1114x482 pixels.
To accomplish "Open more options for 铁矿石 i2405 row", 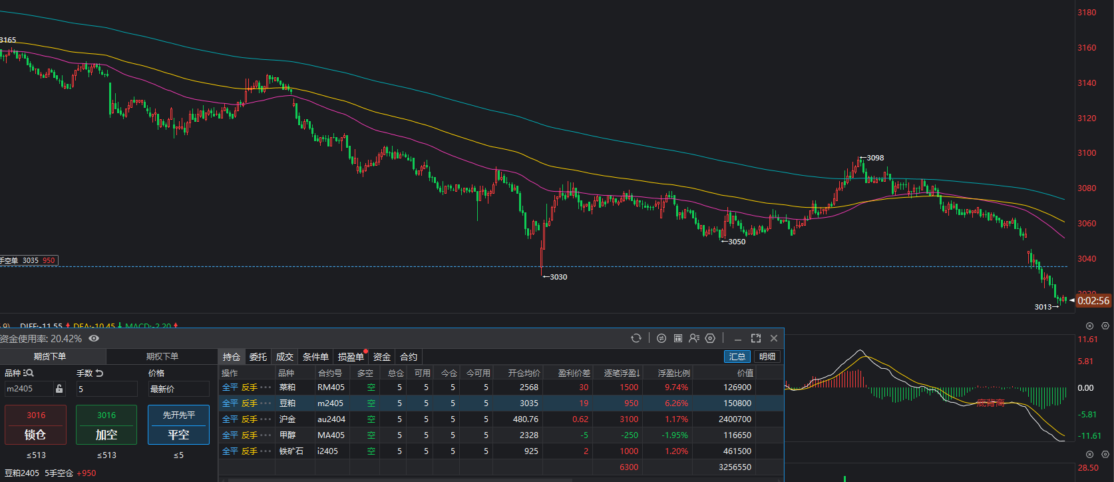I will [x=266, y=451].
